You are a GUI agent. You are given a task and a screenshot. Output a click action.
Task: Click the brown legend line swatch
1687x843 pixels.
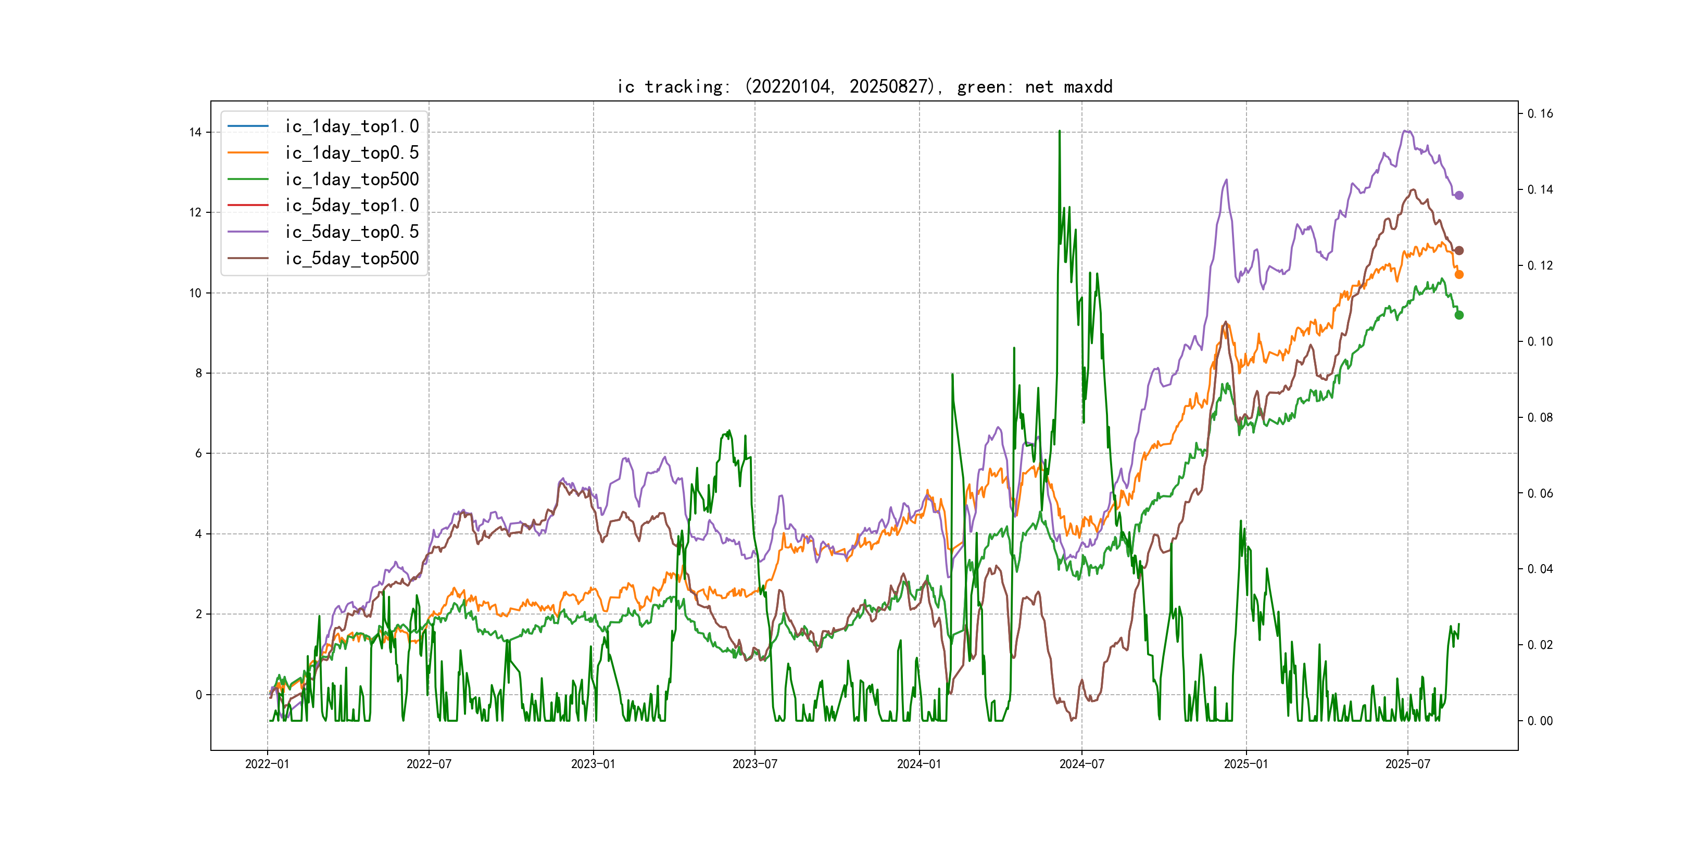(x=247, y=258)
